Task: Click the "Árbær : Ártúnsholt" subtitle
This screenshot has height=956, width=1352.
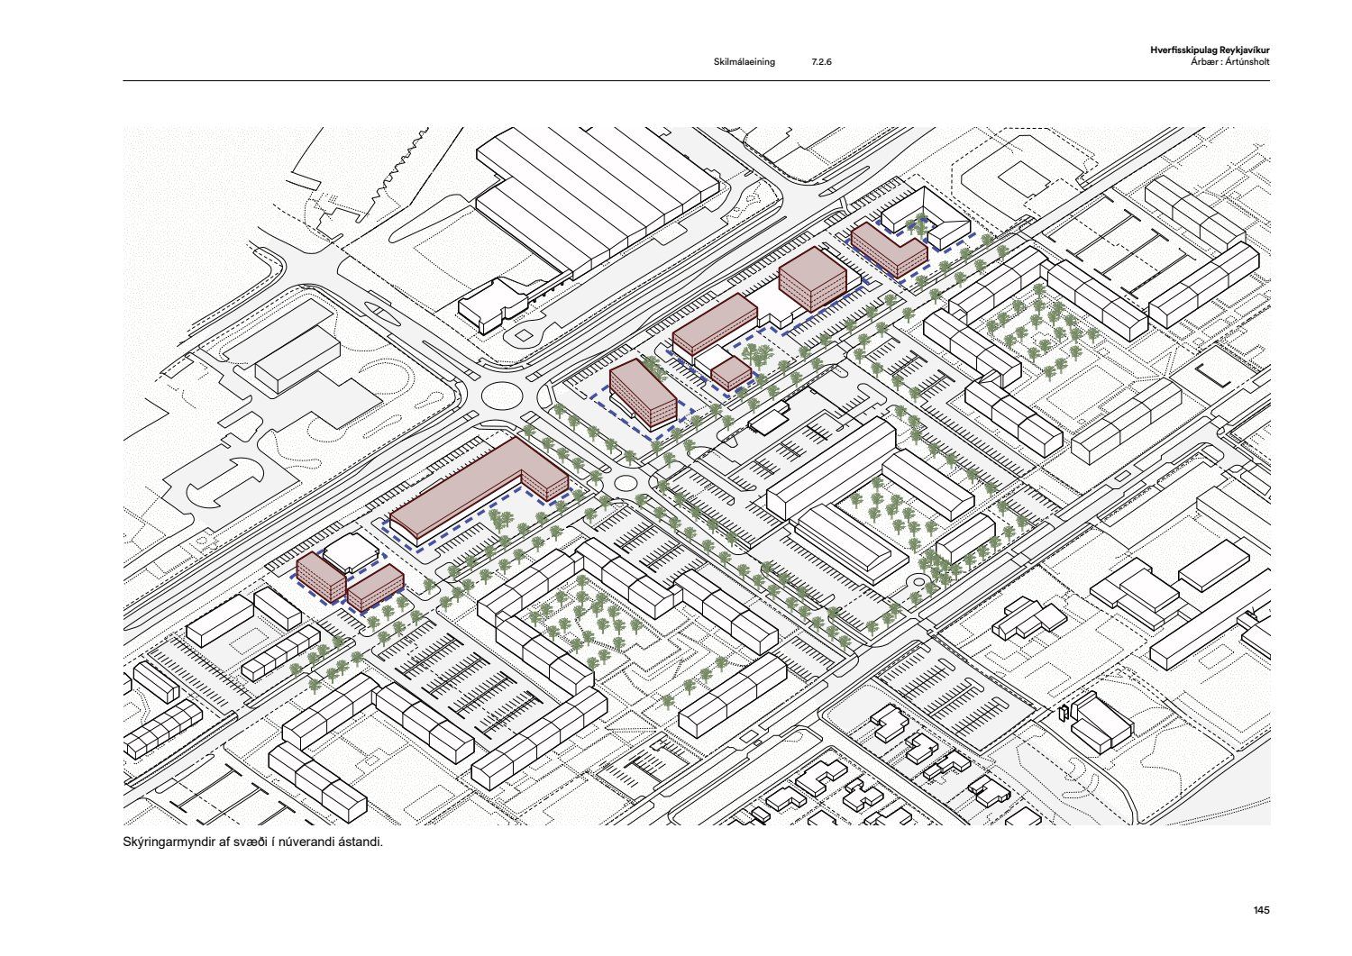Action: tap(1229, 62)
